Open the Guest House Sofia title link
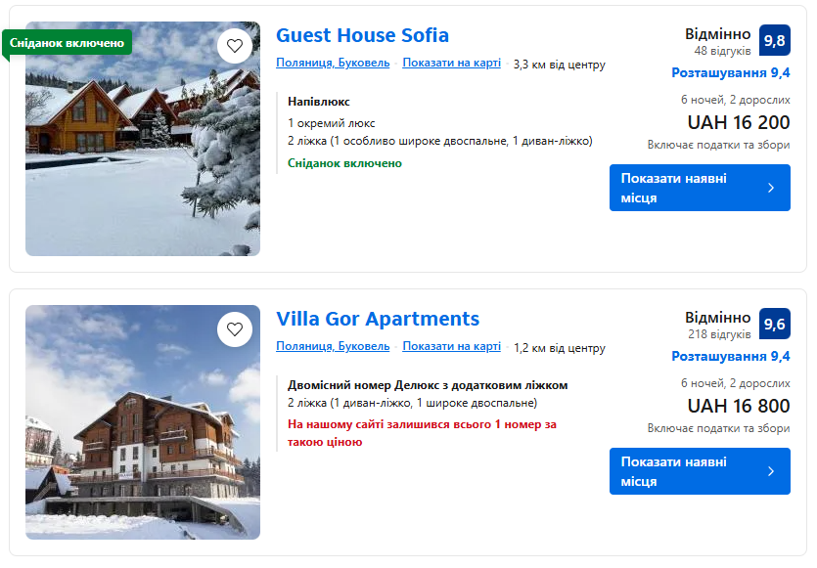 362,35
